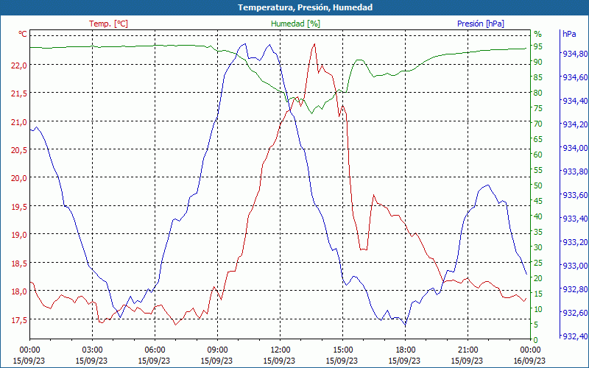Click the 934,80 pressure axis value
This screenshot has width=589, height=368.
click(x=575, y=54)
